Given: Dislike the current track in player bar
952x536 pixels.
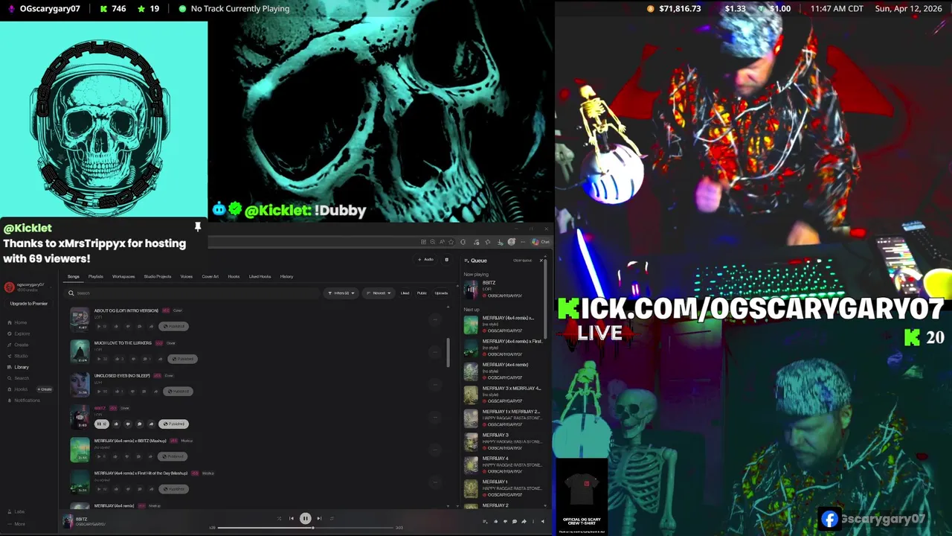Looking at the screenshot, I should coord(505,521).
